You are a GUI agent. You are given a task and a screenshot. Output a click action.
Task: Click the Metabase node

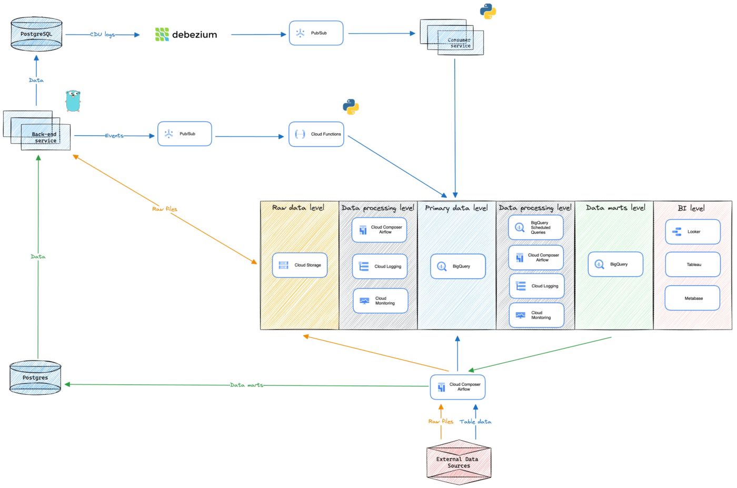pyautogui.click(x=692, y=297)
